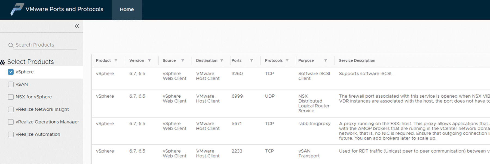Viewport: 490px width, 164px height.
Task: Click the VMware Ports and Protocols logo icon
Action: tap(17, 9)
